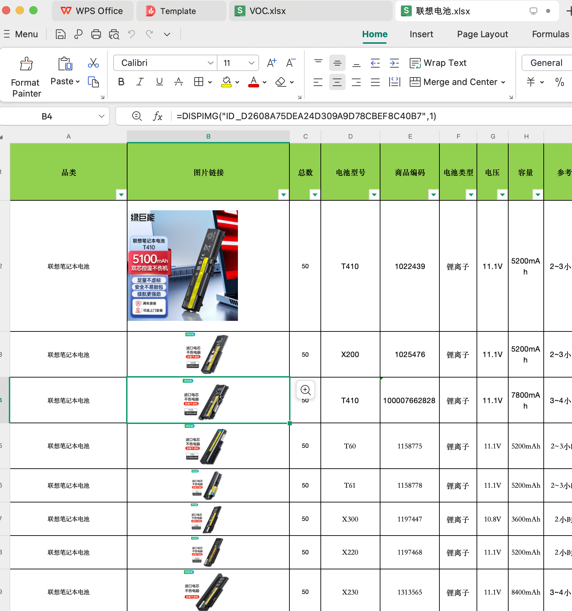This screenshot has height=611, width=572.
Task: Open filter dropdown for 商品编码 column
Action: [x=434, y=195]
